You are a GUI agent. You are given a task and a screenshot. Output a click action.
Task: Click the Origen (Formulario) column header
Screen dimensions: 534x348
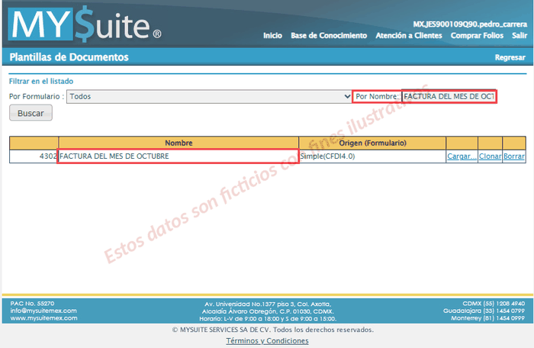(372, 143)
